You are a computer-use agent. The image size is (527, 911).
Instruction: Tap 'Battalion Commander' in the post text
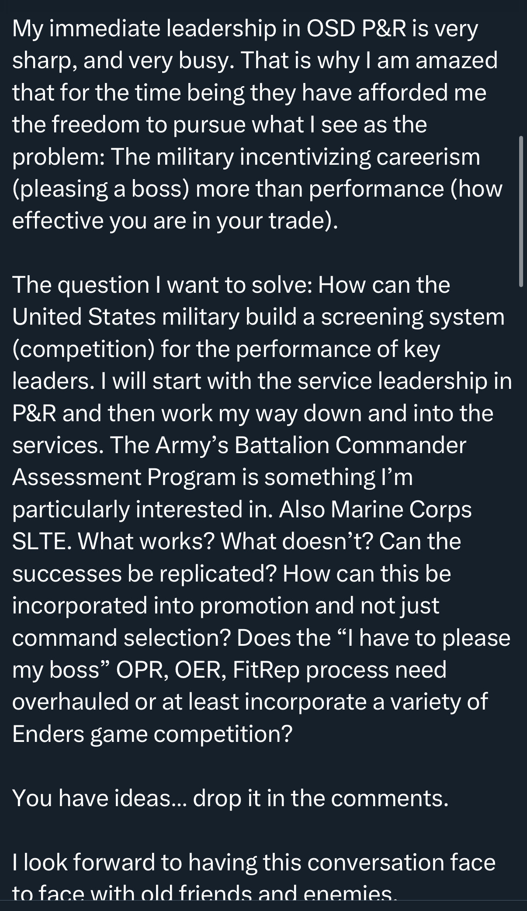tap(350, 445)
